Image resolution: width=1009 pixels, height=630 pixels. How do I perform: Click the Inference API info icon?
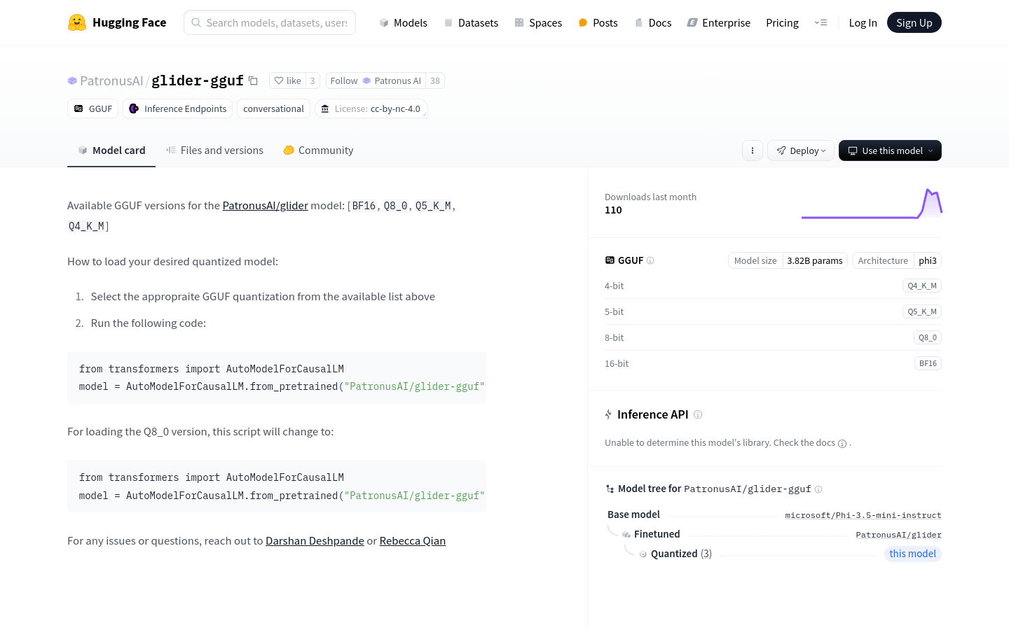[x=698, y=414]
